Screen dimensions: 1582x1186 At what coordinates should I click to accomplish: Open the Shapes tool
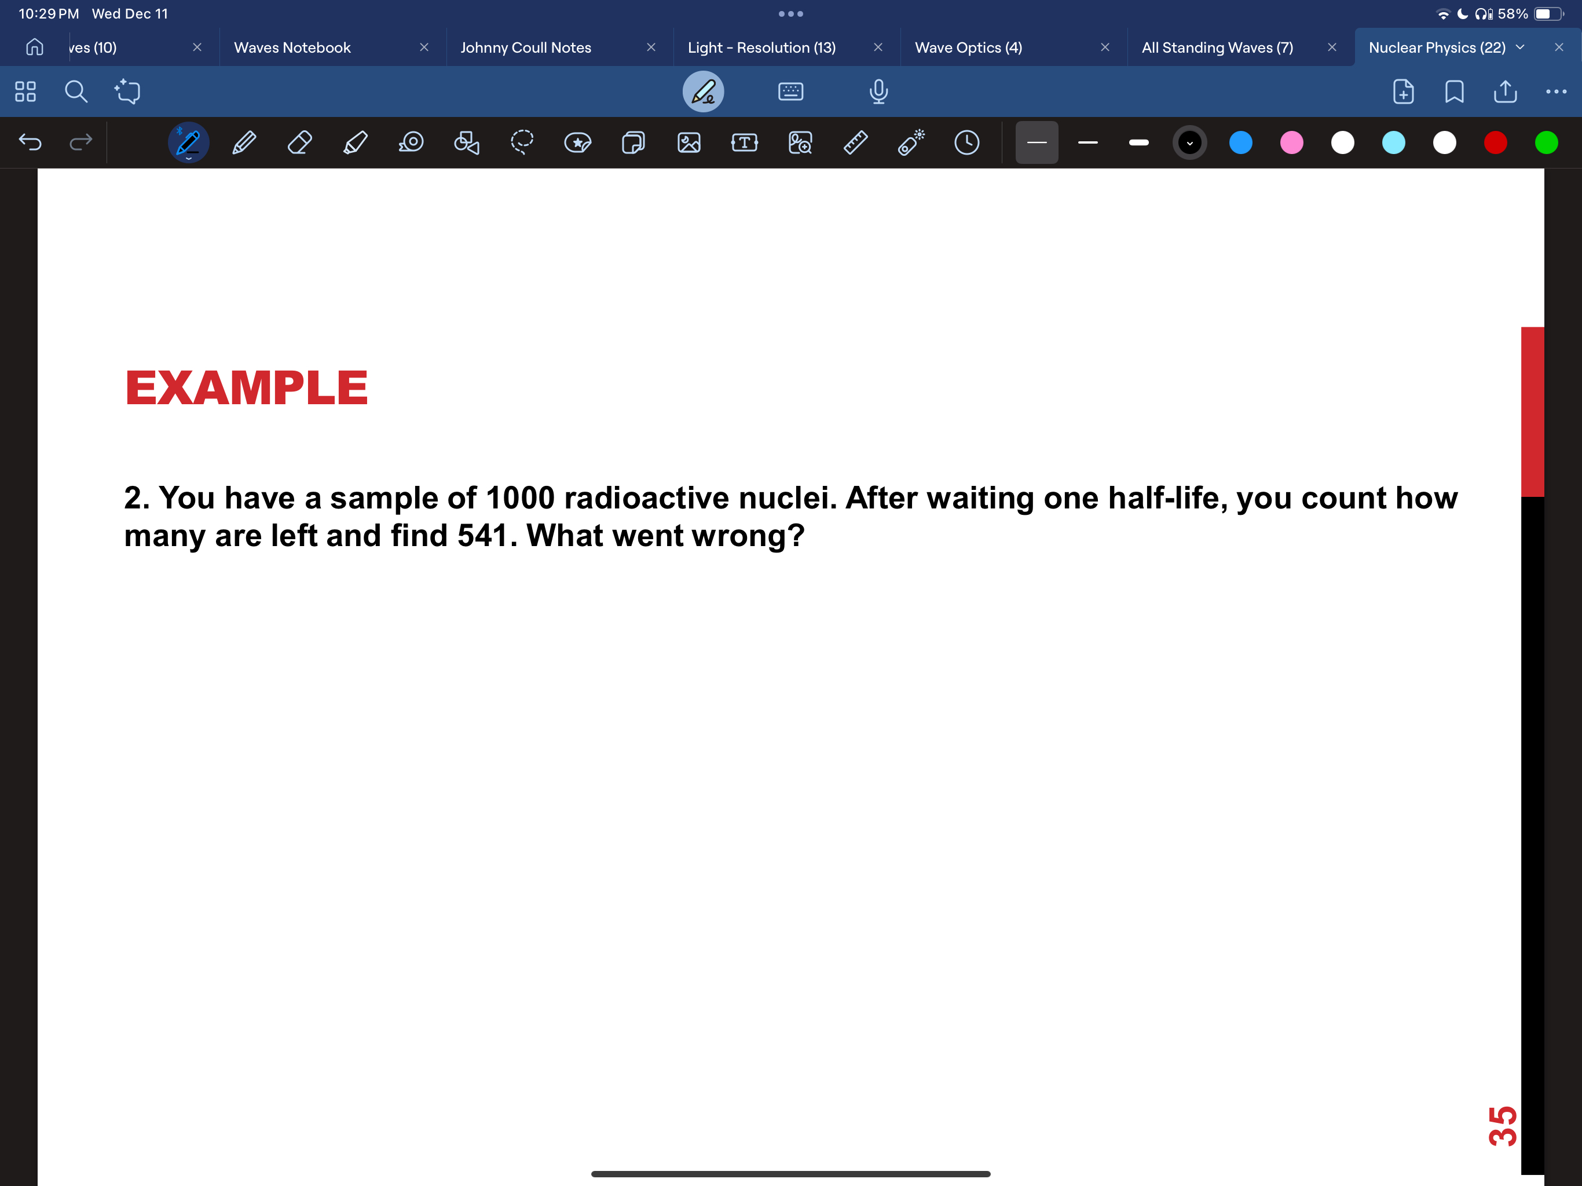(x=466, y=143)
